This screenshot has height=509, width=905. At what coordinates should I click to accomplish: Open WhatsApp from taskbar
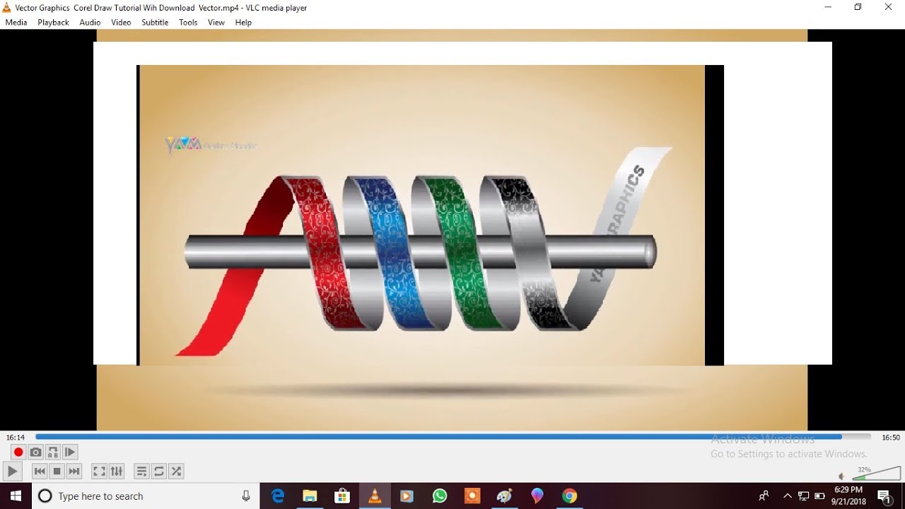440,496
